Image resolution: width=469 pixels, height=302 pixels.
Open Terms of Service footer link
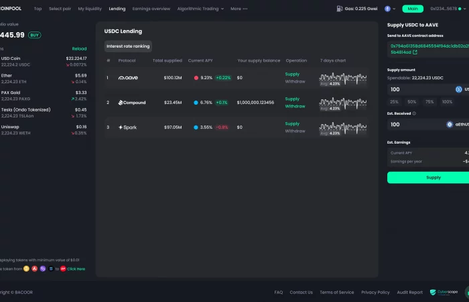click(337, 292)
